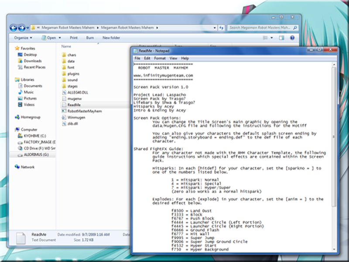Select the sound folder icon
The image size is (349, 262).
click(x=64, y=80)
